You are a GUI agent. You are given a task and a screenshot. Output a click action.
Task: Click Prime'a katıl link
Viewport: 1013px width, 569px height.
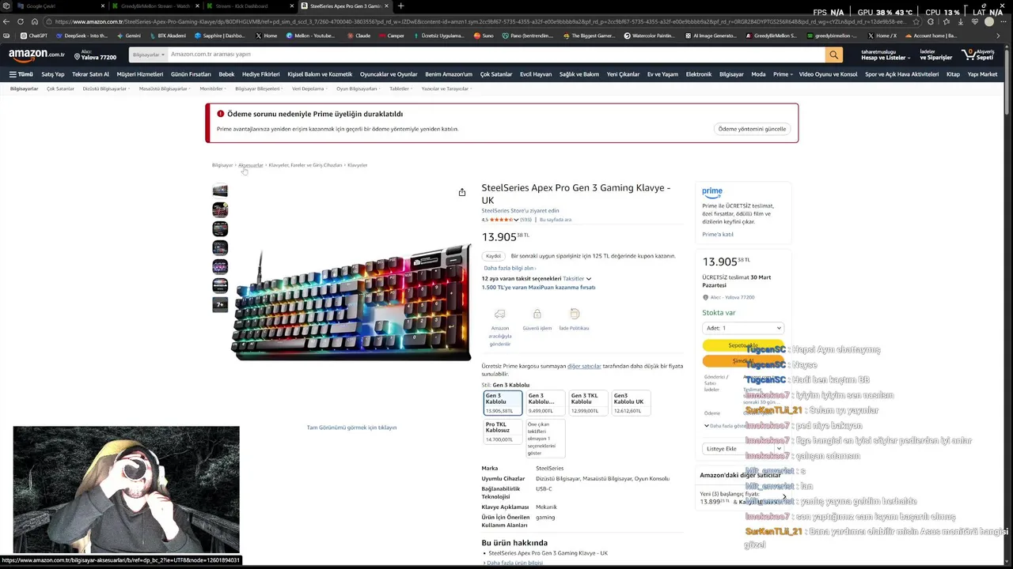pos(718,234)
